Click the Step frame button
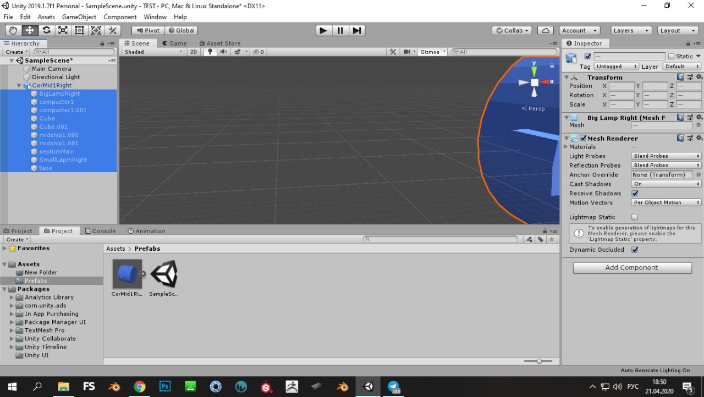This screenshot has height=397, width=704. [357, 31]
